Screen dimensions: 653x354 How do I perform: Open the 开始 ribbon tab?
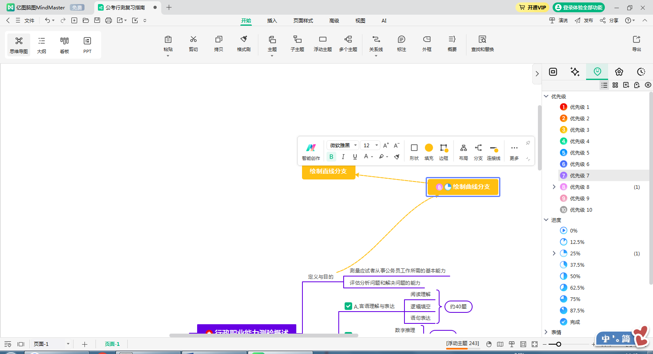[246, 20]
